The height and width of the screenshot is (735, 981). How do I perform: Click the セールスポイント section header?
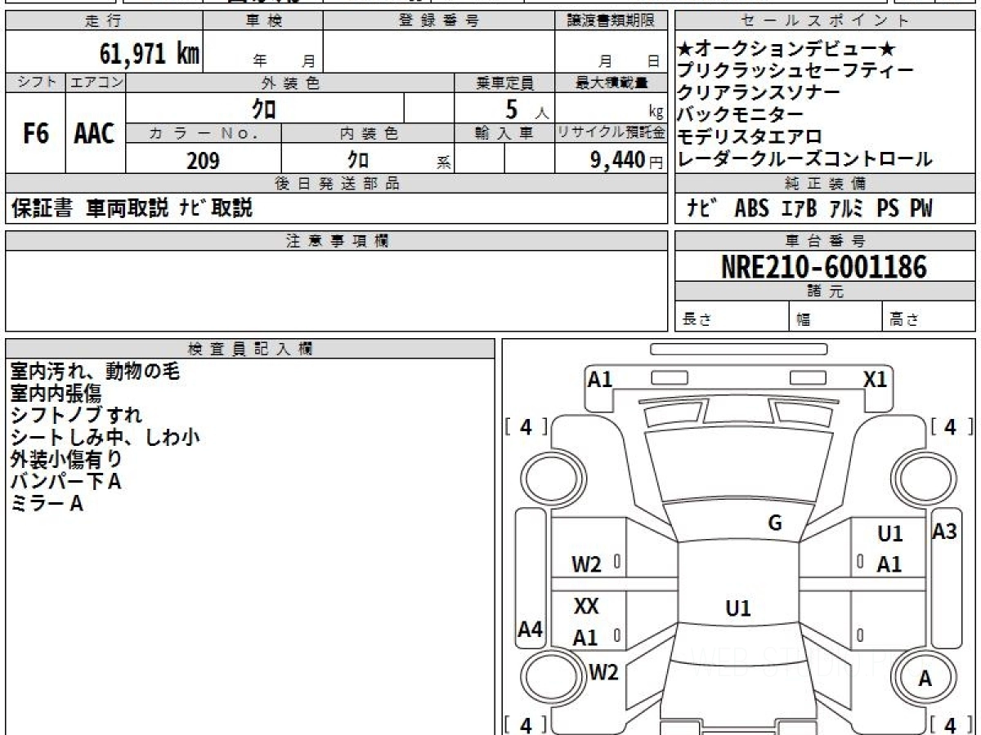tap(825, 21)
